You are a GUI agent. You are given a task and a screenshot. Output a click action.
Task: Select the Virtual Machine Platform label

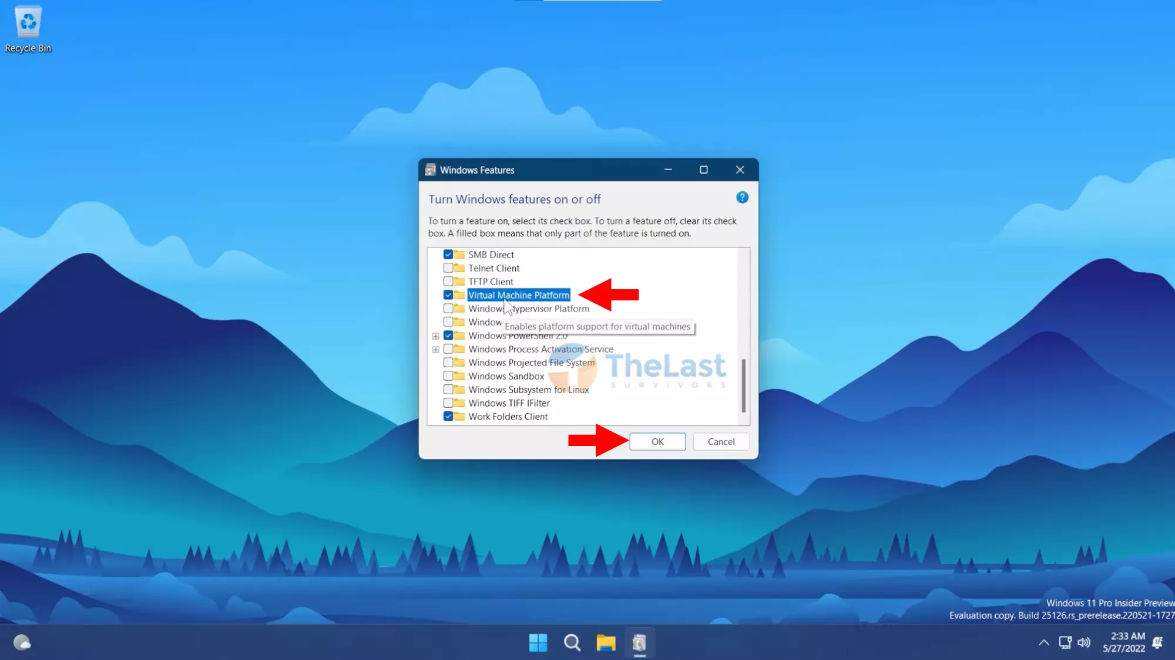point(519,295)
